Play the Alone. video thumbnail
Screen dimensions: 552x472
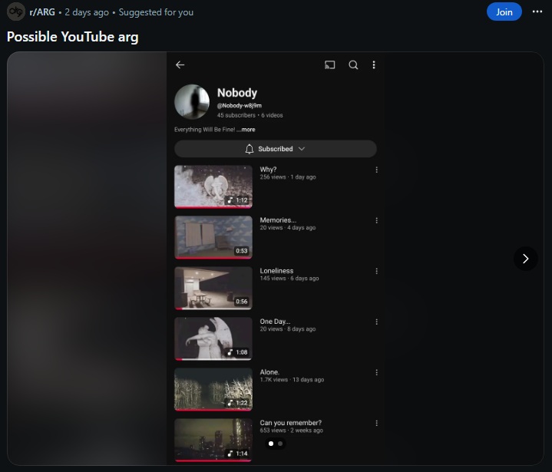tap(213, 389)
